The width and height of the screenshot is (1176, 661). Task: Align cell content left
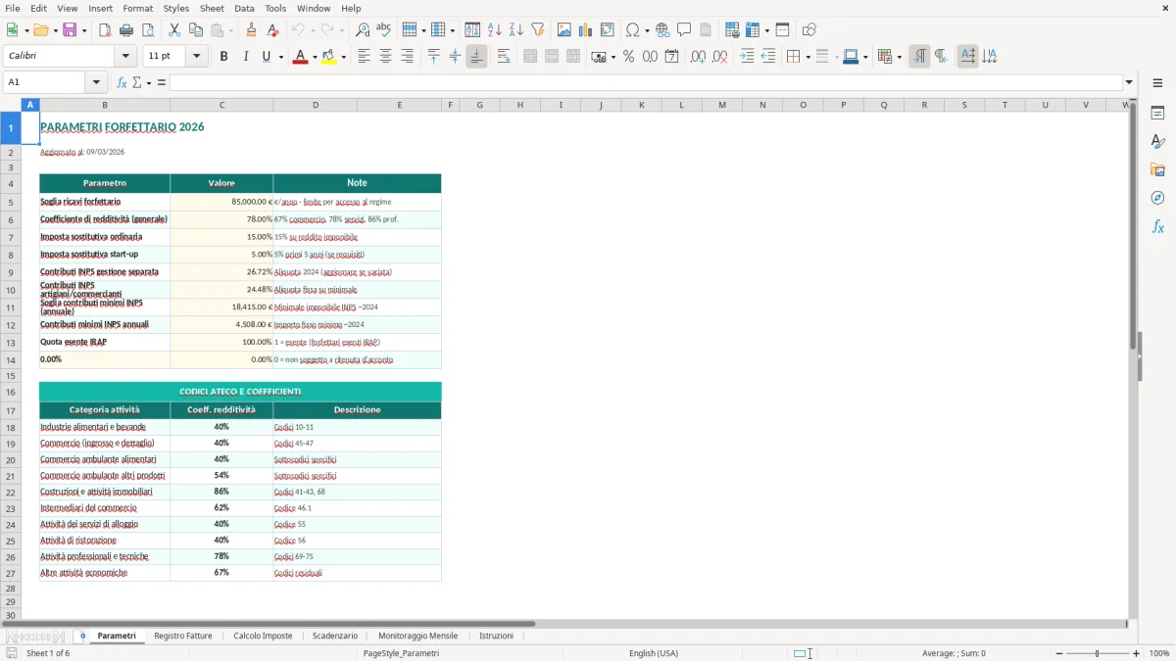pyautogui.click(x=364, y=57)
